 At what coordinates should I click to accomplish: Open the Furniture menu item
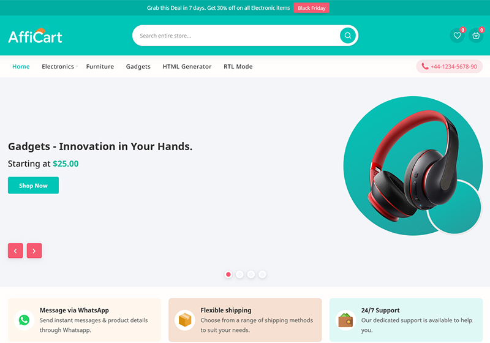click(100, 67)
